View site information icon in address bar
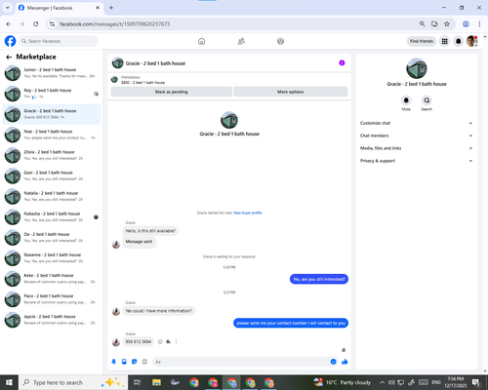The width and height of the screenshot is (488, 390). pos(52,23)
